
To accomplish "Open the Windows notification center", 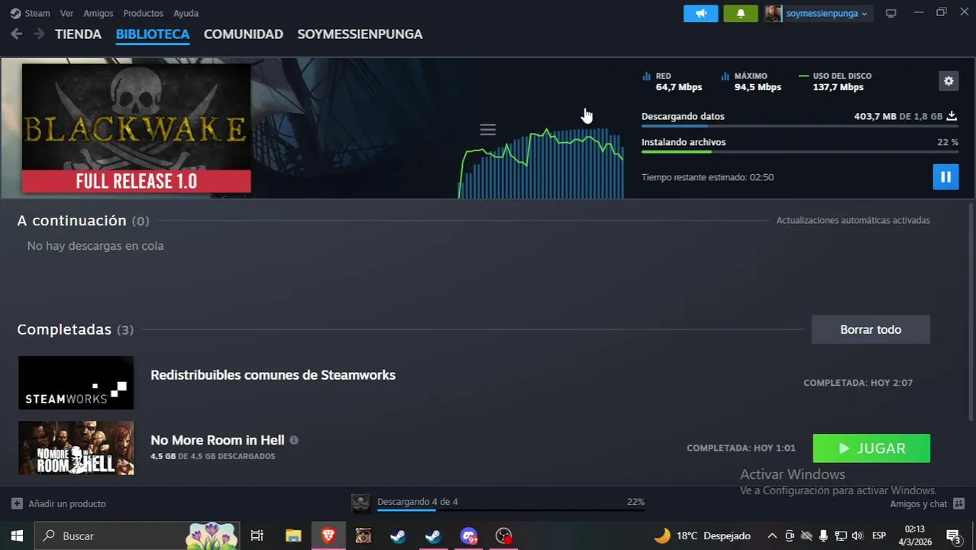I will [x=953, y=535].
